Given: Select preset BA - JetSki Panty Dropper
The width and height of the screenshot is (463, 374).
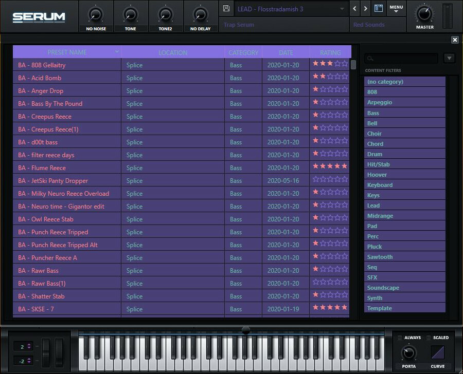Looking at the screenshot, I should [x=67, y=180].
